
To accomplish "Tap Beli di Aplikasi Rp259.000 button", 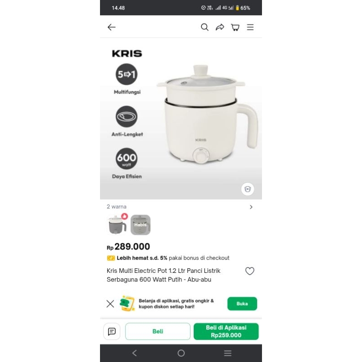I will click(226, 331).
